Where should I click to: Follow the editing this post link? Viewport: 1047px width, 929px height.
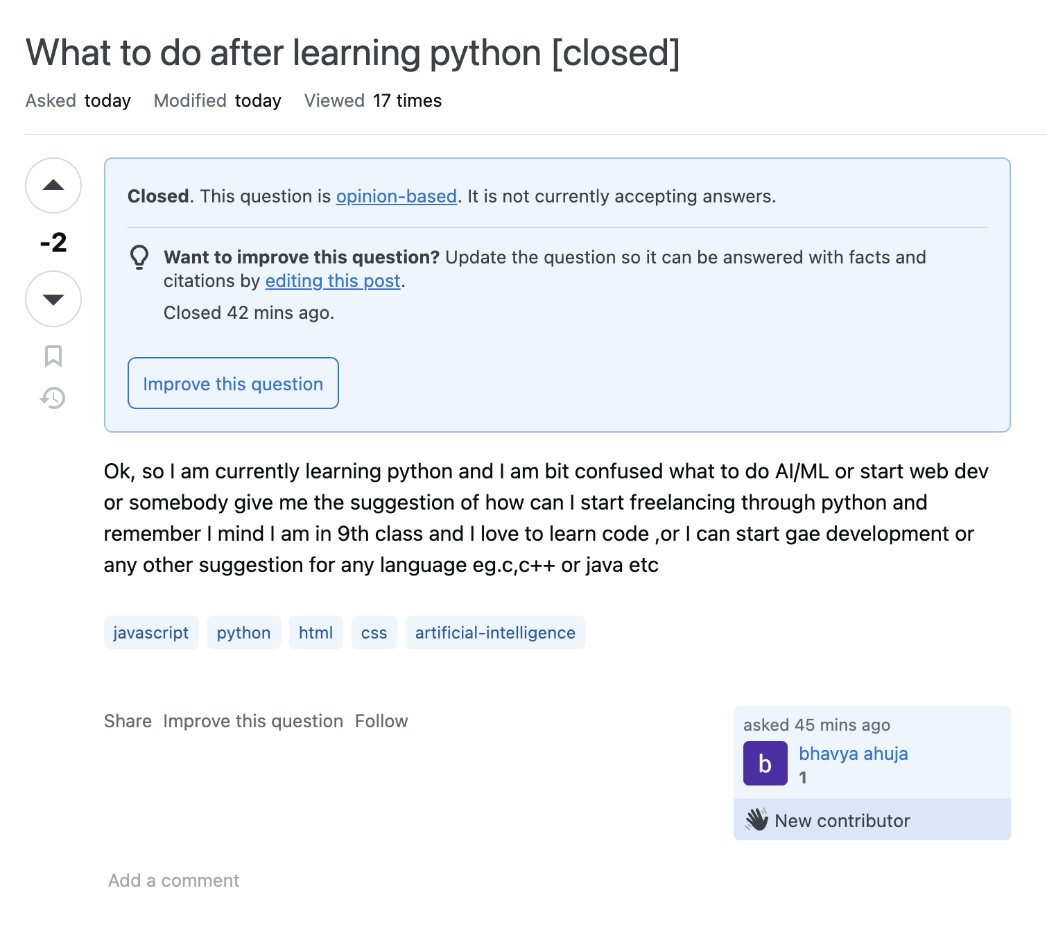333,281
